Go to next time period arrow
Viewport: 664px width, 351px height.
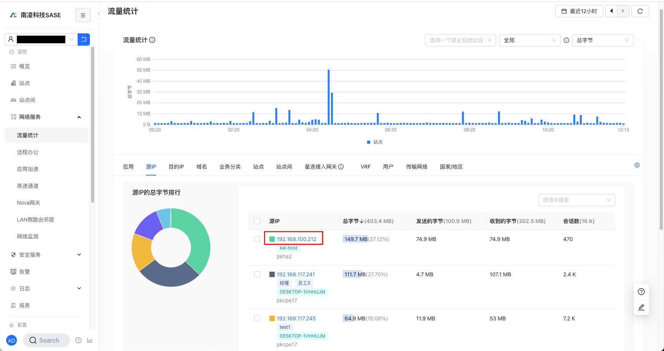[623, 11]
